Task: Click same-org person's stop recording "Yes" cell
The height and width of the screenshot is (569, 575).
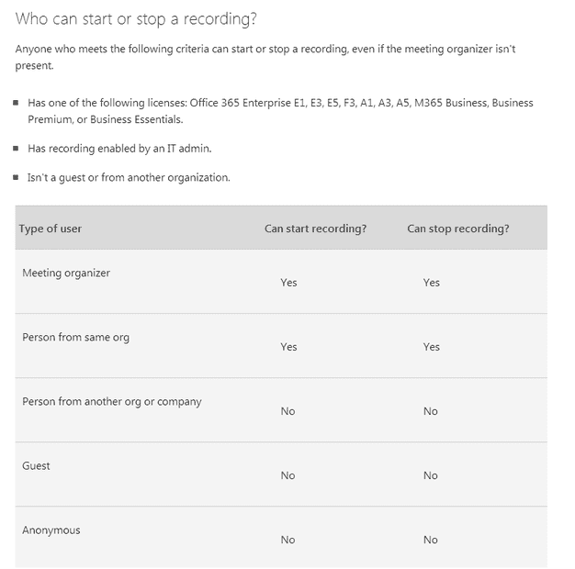Action: coord(432,347)
